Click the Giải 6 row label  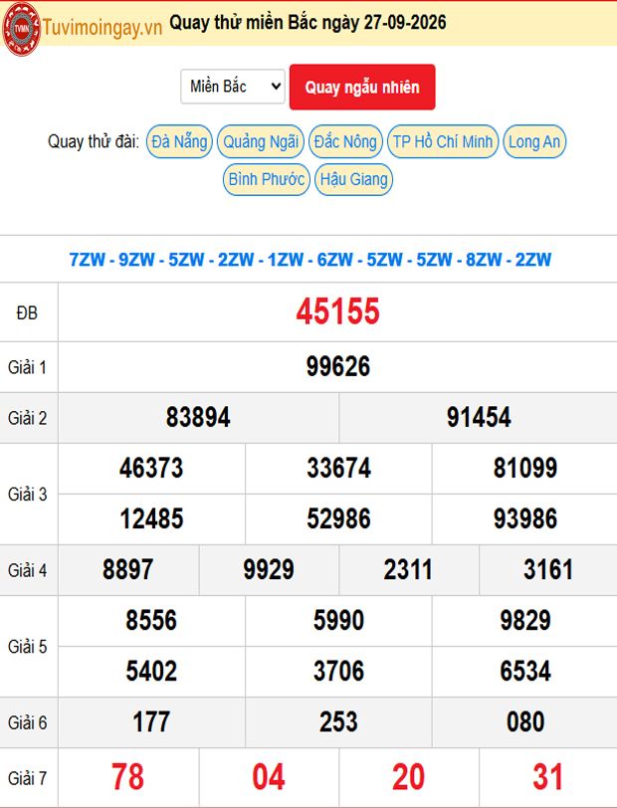pyautogui.click(x=27, y=722)
